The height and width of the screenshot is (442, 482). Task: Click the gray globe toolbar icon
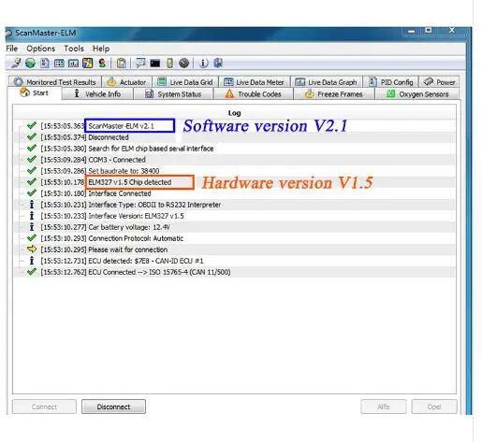click(x=183, y=64)
